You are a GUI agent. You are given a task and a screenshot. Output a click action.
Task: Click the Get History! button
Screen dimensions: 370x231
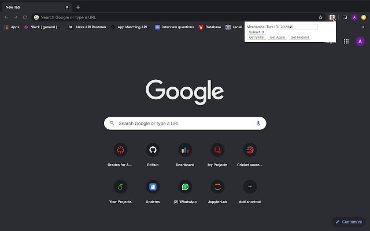[299, 37]
